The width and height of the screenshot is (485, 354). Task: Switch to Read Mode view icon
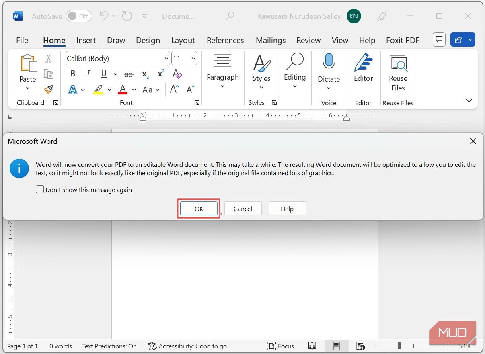[x=312, y=346]
